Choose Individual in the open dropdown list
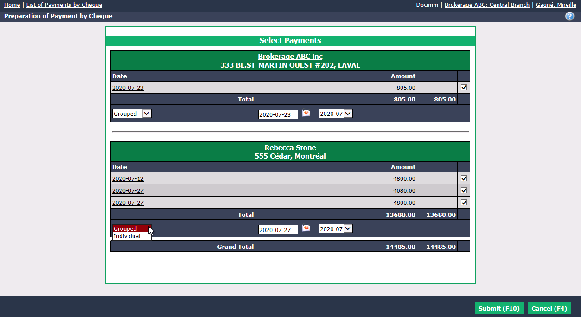Image resolution: width=581 pixels, height=317 pixels. [132, 236]
